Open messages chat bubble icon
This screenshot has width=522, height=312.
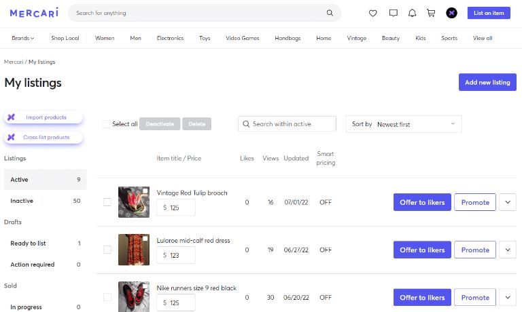pos(393,13)
